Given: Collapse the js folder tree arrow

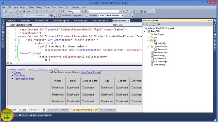Looking at the screenshot, I should pos(148,40).
